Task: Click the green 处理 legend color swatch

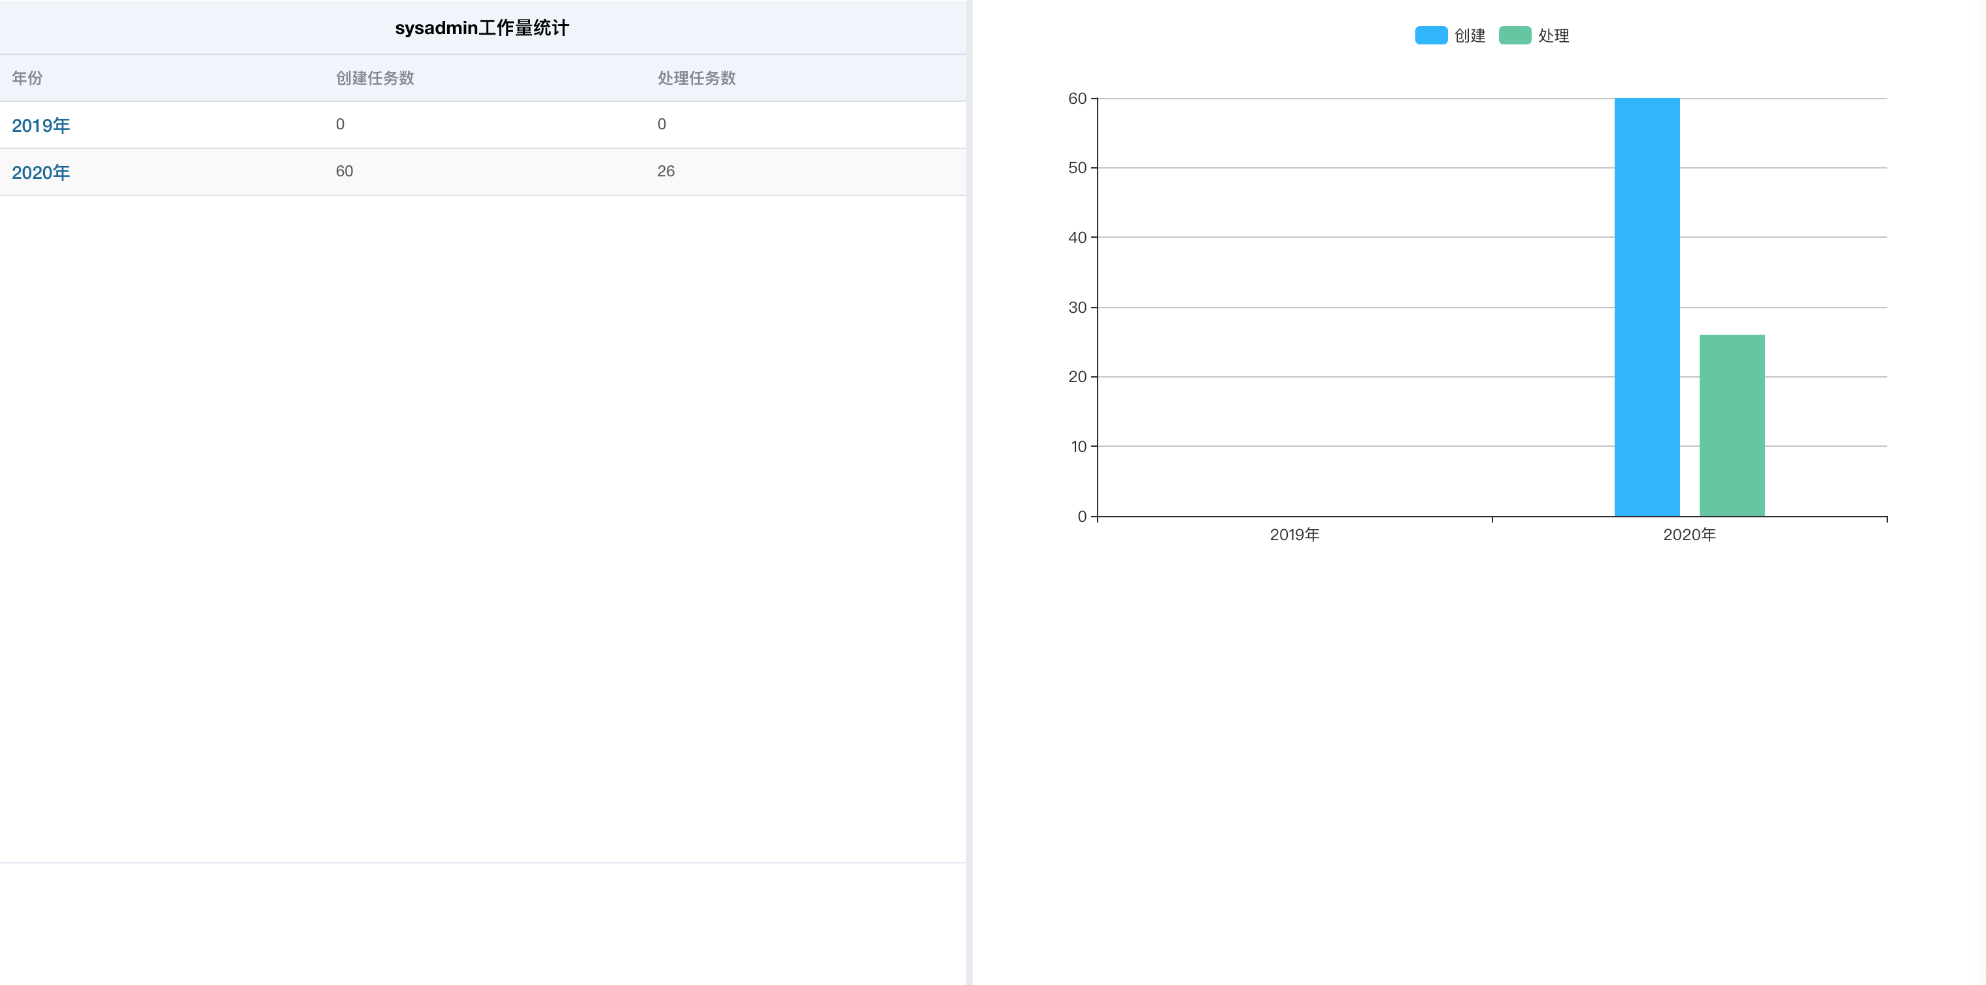Action: pos(1515,35)
